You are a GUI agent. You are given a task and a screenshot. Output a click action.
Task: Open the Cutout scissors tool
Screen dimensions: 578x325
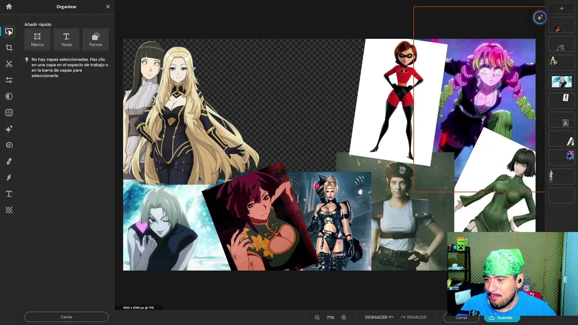point(9,64)
